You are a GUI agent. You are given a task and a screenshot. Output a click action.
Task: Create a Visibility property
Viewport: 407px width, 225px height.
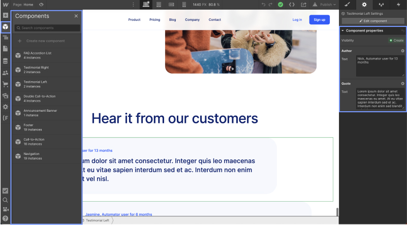click(x=396, y=41)
